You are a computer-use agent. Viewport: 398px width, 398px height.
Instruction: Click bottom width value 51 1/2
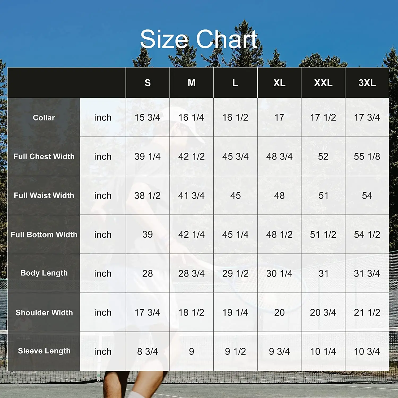pos(323,235)
